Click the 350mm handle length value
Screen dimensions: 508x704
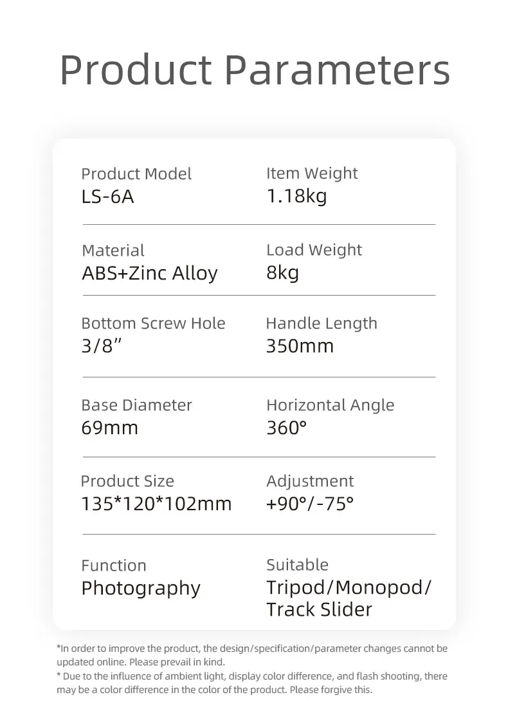pos(300,346)
